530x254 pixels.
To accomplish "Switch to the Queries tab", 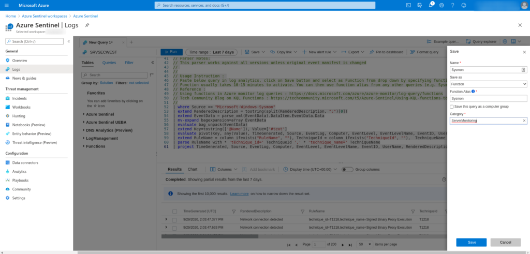I will pyautogui.click(x=109, y=63).
